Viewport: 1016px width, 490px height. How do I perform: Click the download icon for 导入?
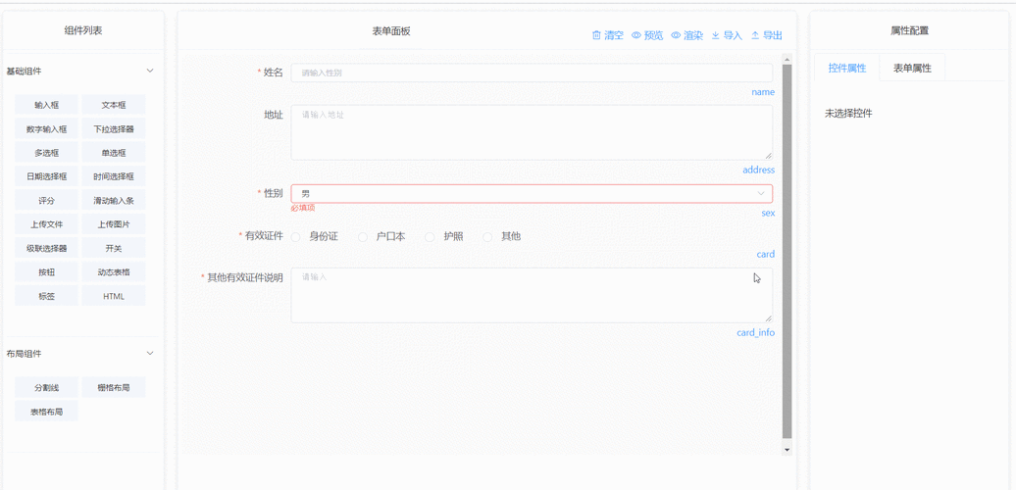[716, 35]
